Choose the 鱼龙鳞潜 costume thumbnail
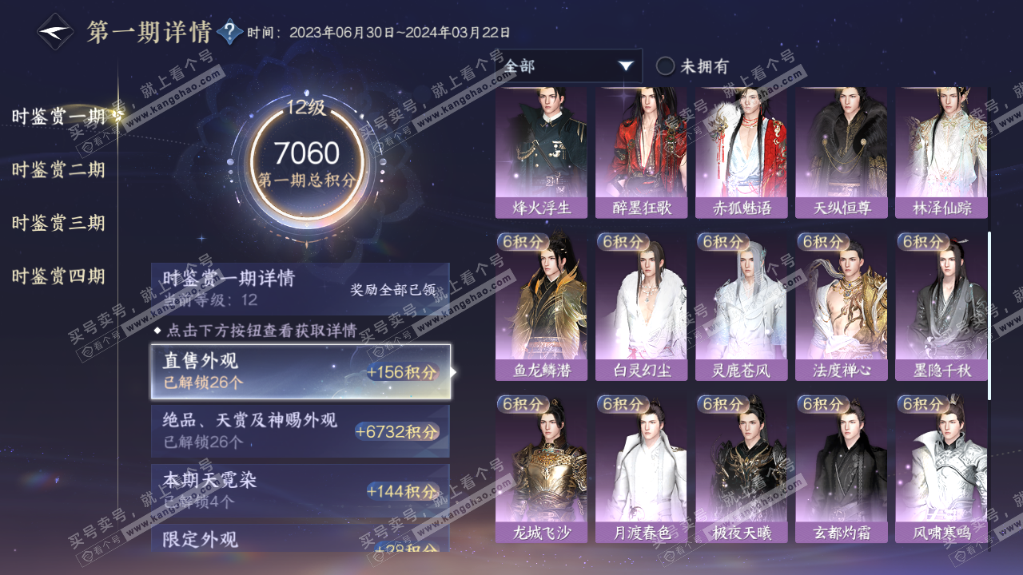Screen dimensions: 1023x575 541,307
